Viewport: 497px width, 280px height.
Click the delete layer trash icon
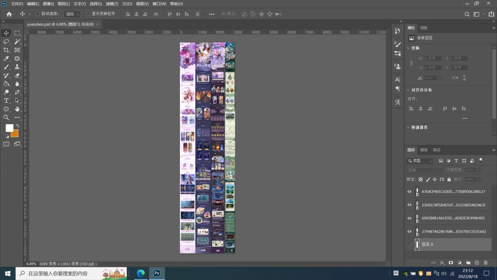485,262
